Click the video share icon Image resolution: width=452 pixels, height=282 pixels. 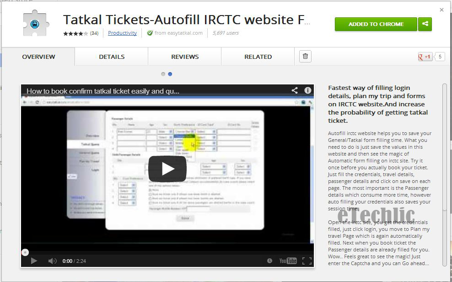click(x=295, y=90)
